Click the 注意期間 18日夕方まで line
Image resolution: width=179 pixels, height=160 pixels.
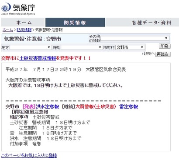(x=45, y=128)
